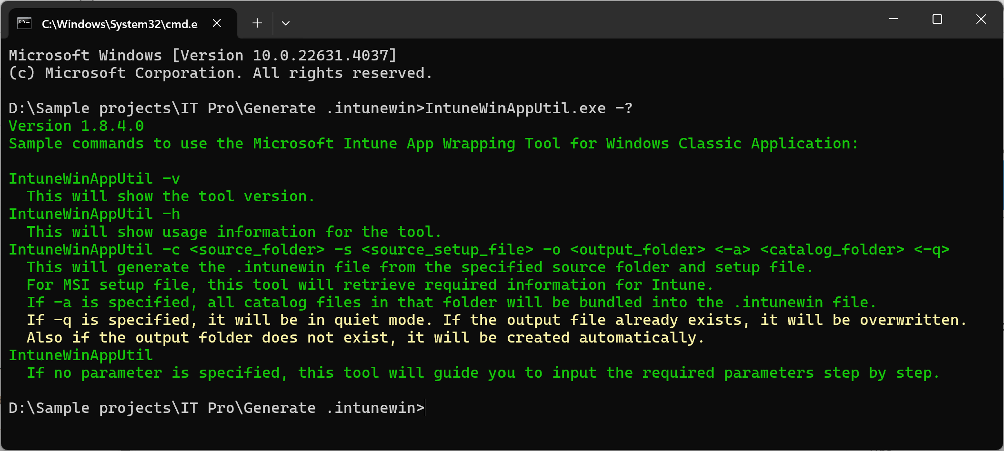The height and width of the screenshot is (451, 1004).
Task: Click the 'Version 1.8.4.0' line
Action: (x=76, y=126)
